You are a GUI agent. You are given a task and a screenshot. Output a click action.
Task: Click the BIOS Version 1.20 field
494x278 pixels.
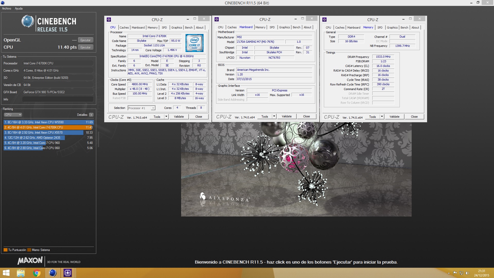274,75
